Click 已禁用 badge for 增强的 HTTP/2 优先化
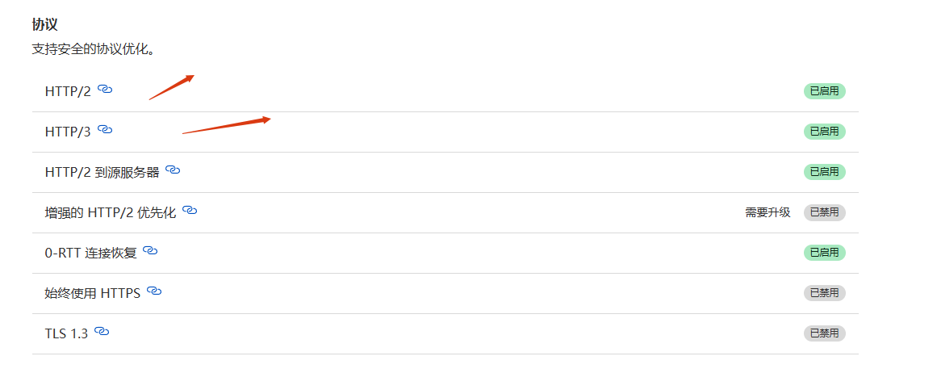 (824, 212)
